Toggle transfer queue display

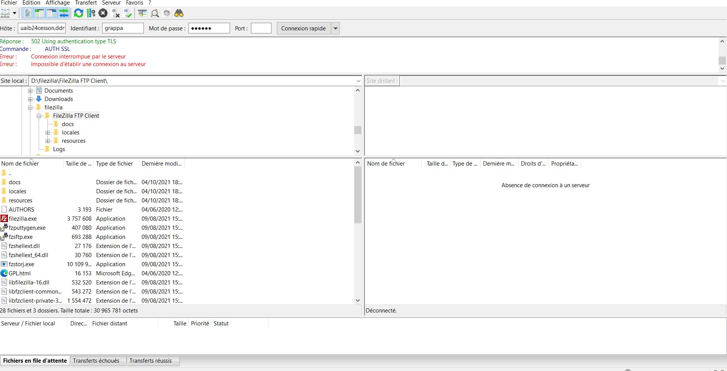pyautogui.click(x=64, y=13)
